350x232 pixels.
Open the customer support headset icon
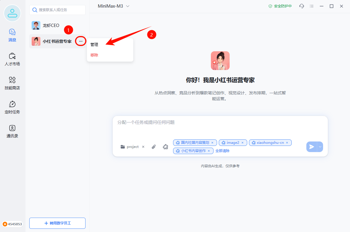pyautogui.click(x=302, y=6)
